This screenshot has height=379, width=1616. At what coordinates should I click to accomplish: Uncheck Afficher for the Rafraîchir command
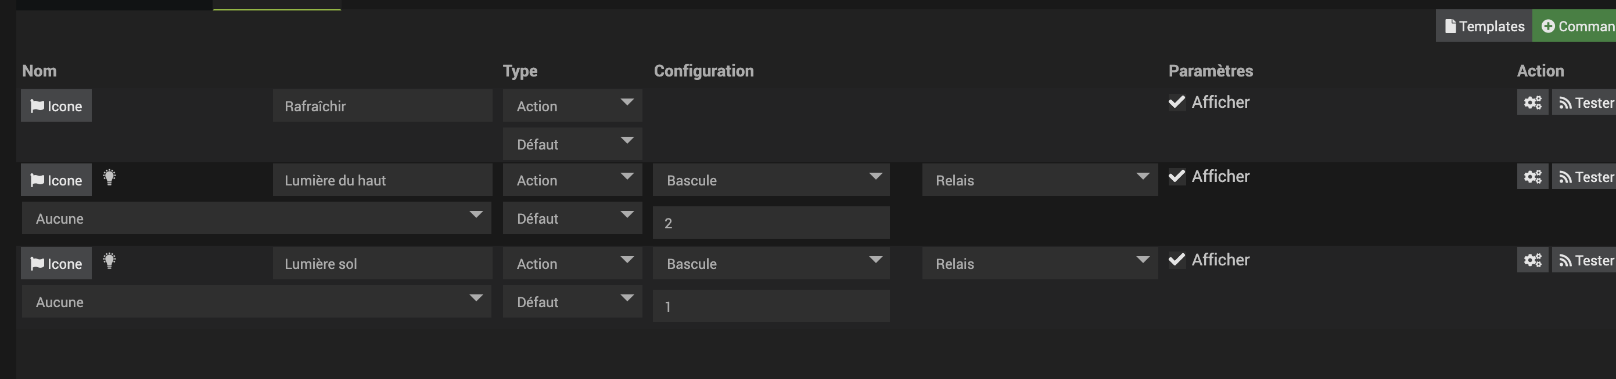[x=1177, y=102]
